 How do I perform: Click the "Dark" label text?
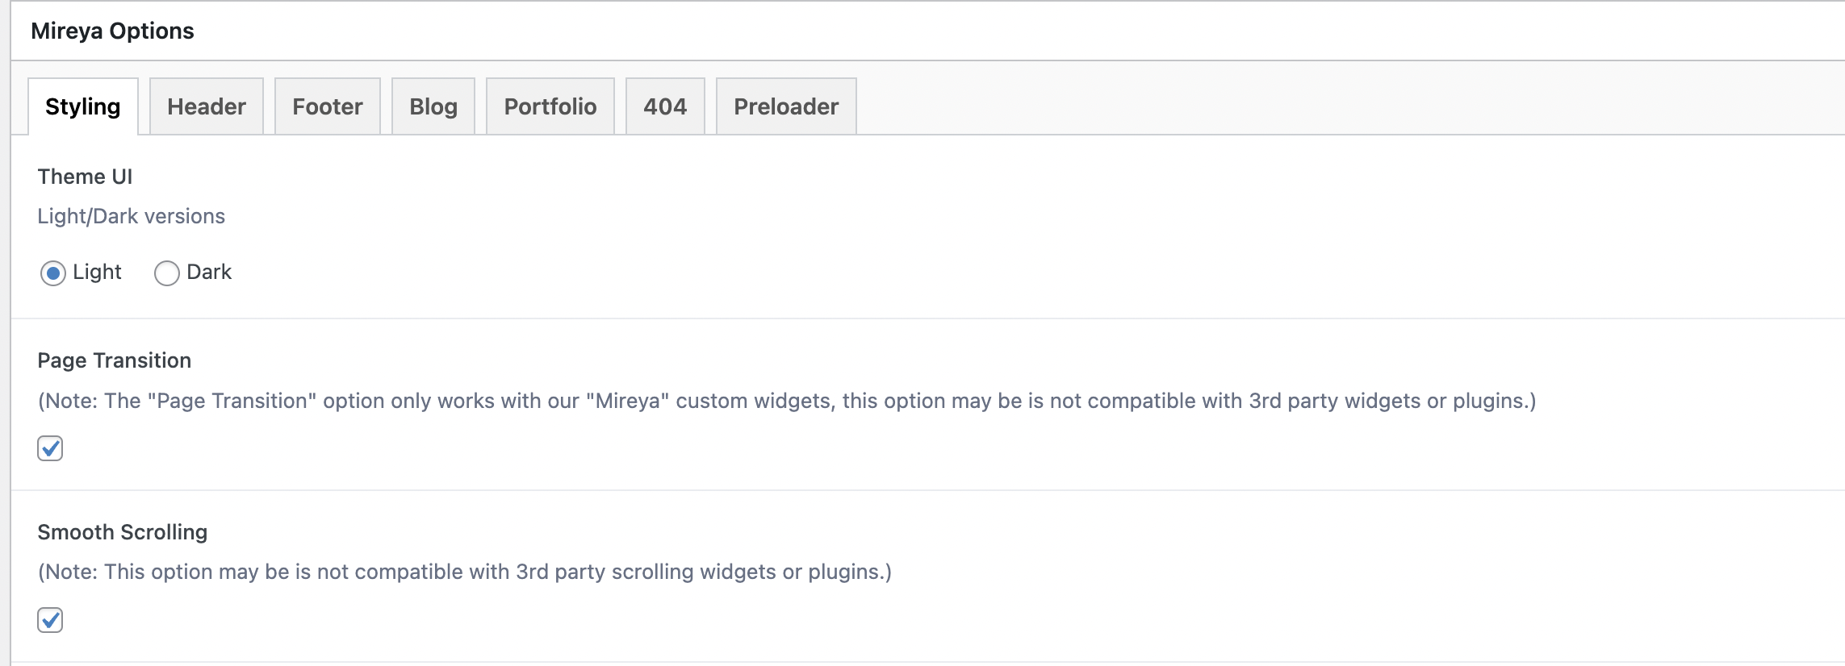[209, 272]
